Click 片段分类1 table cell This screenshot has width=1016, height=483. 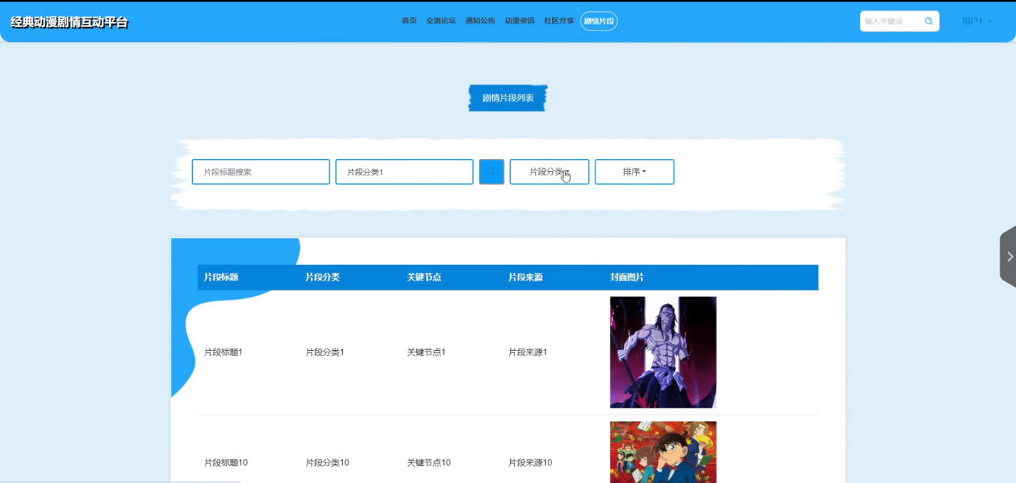(325, 352)
